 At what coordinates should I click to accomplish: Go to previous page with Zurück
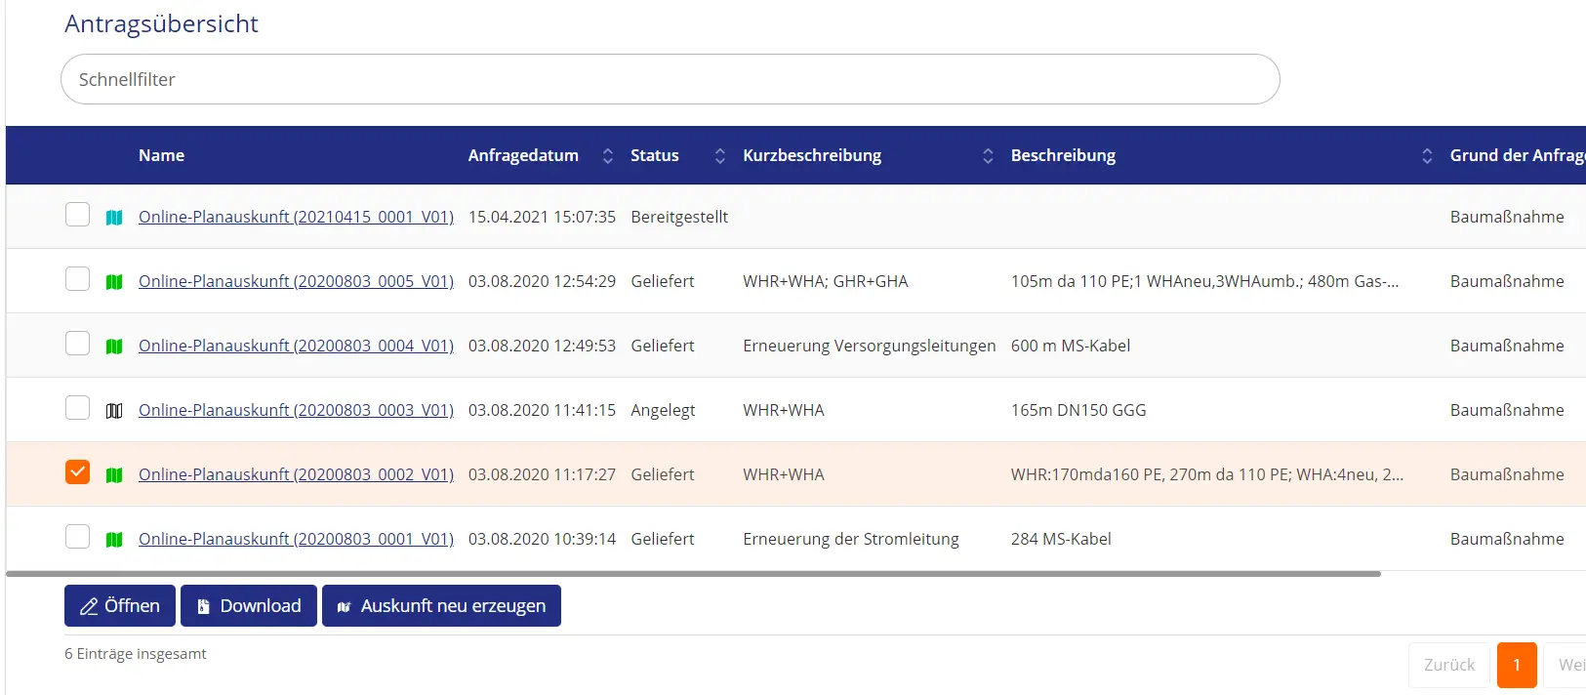tap(1449, 665)
